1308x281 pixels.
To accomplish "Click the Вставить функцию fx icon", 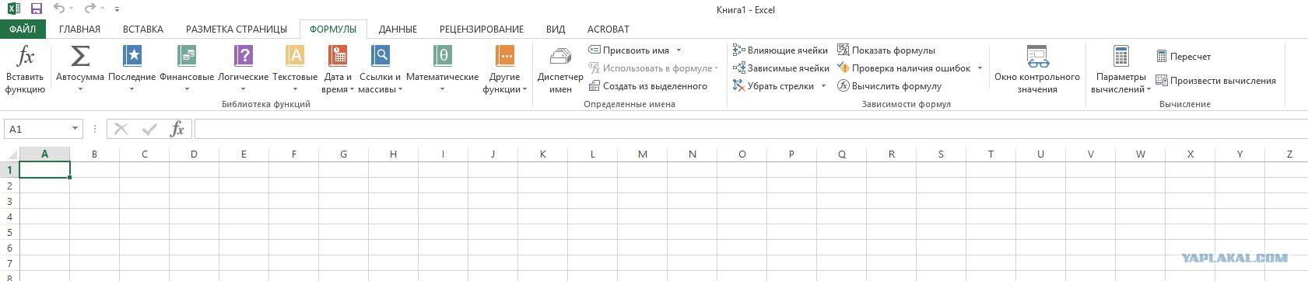I will [x=26, y=57].
